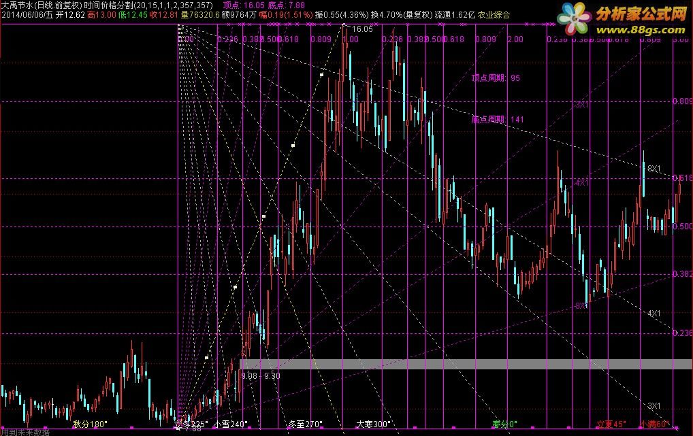Click the 顶点周期: 95 label
This screenshot has height=436, width=693.
pos(496,78)
